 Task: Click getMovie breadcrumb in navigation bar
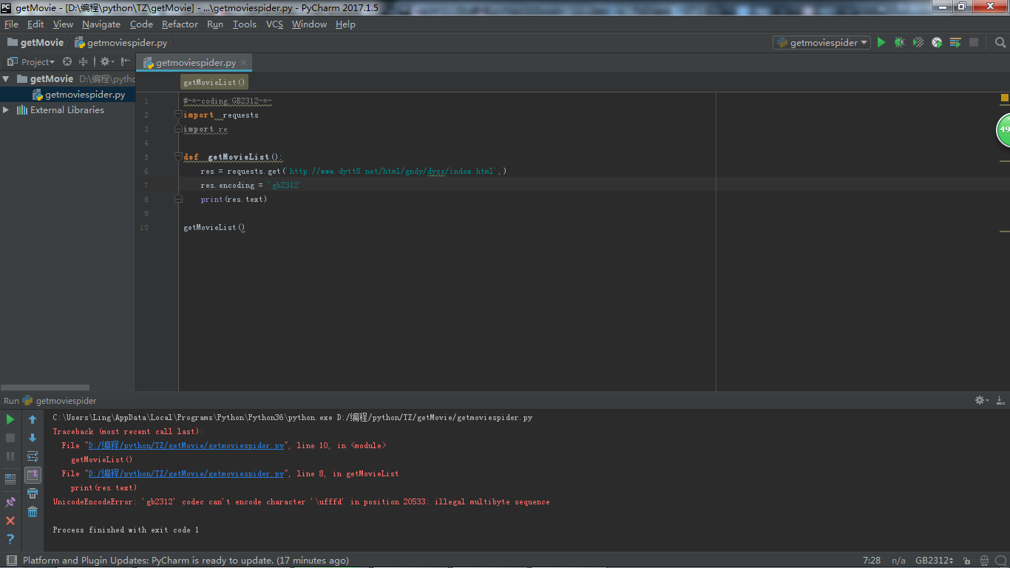(x=35, y=43)
